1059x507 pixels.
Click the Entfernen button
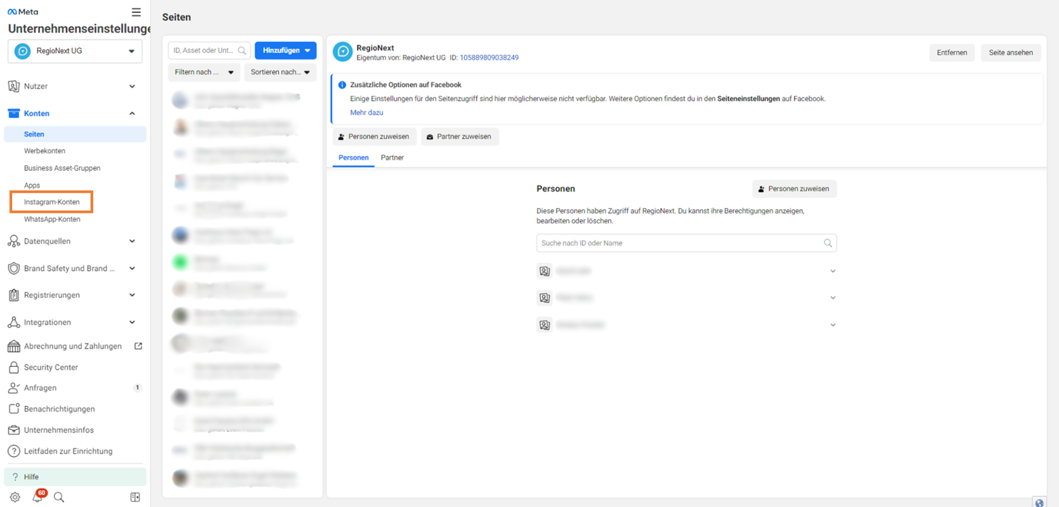952,52
